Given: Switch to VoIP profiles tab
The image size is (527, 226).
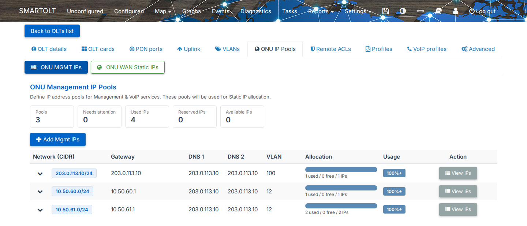Looking at the screenshot, I should 427,49.
